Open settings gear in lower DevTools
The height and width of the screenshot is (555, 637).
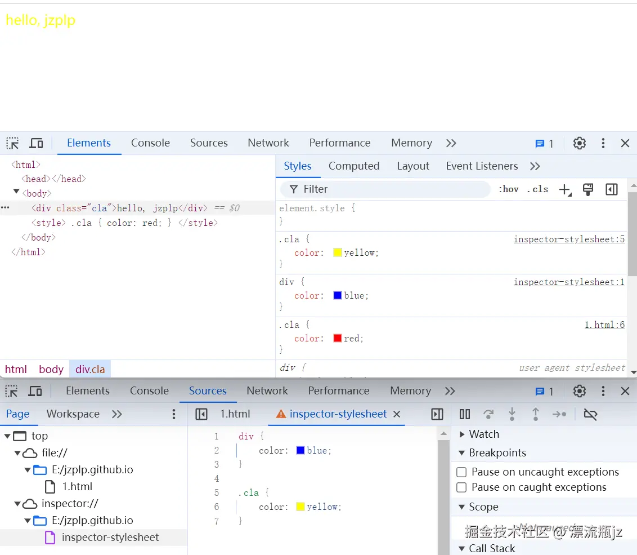pyautogui.click(x=579, y=391)
